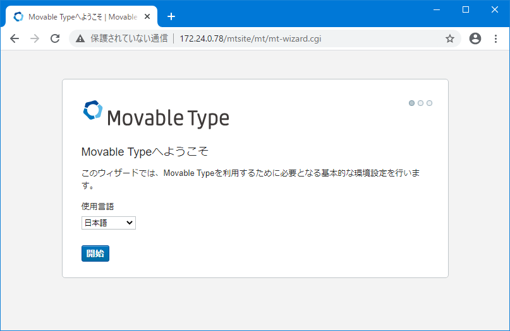View the not-secure connection warning icon
Image resolution: width=510 pixels, height=331 pixels.
click(x=80, y=38)
